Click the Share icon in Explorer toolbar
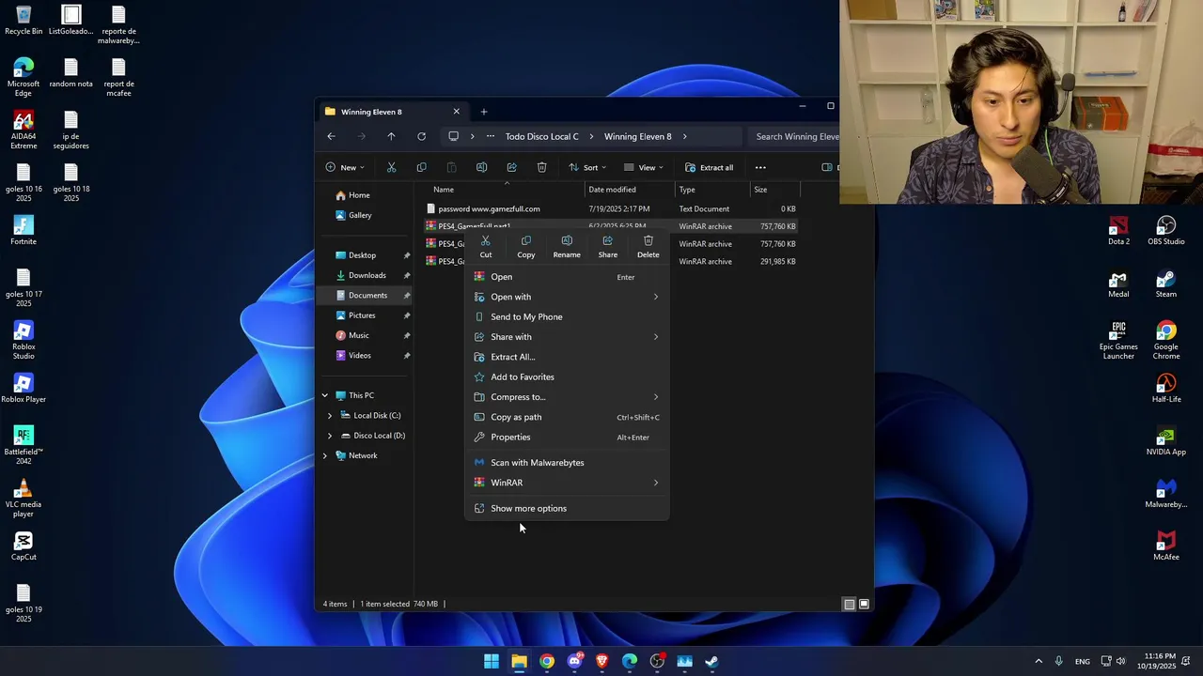Viewport: 1203px width, 676px height. (511, 167)
